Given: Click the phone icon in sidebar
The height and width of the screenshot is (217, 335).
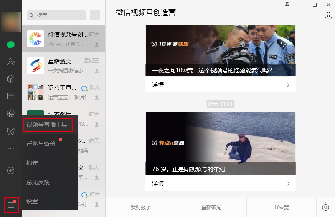Looking at the screenshot, I should pos(11,188).
